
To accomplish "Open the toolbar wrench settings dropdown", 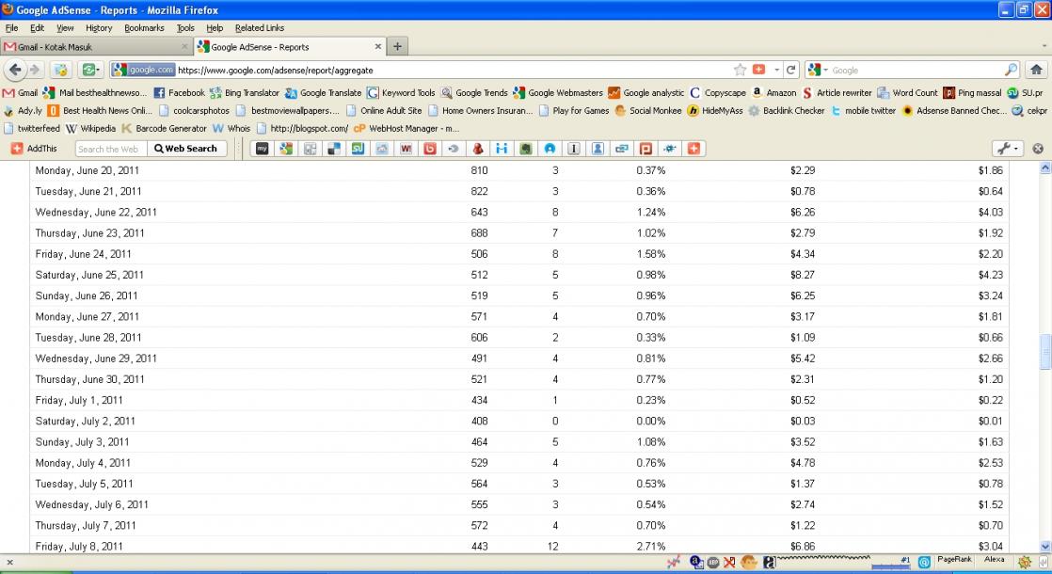I will point(1008,149).
